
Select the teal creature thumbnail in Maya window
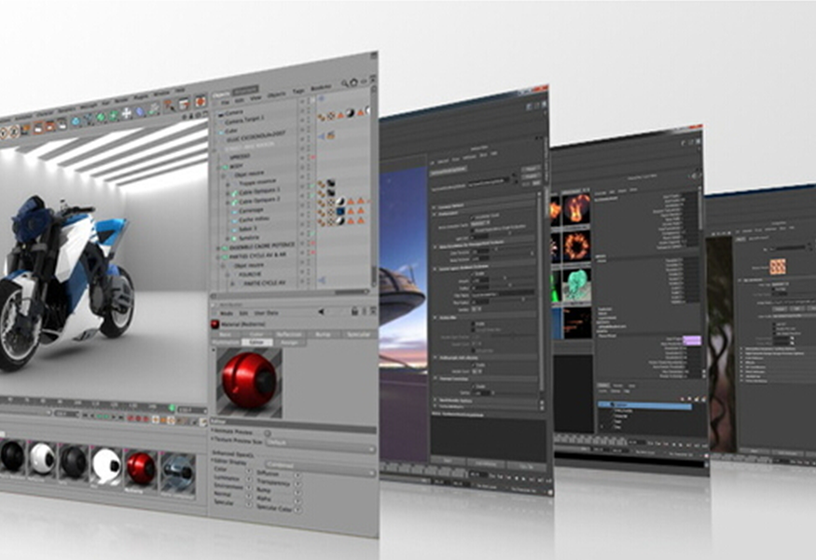pyautogui.click(x=576, y=285)
